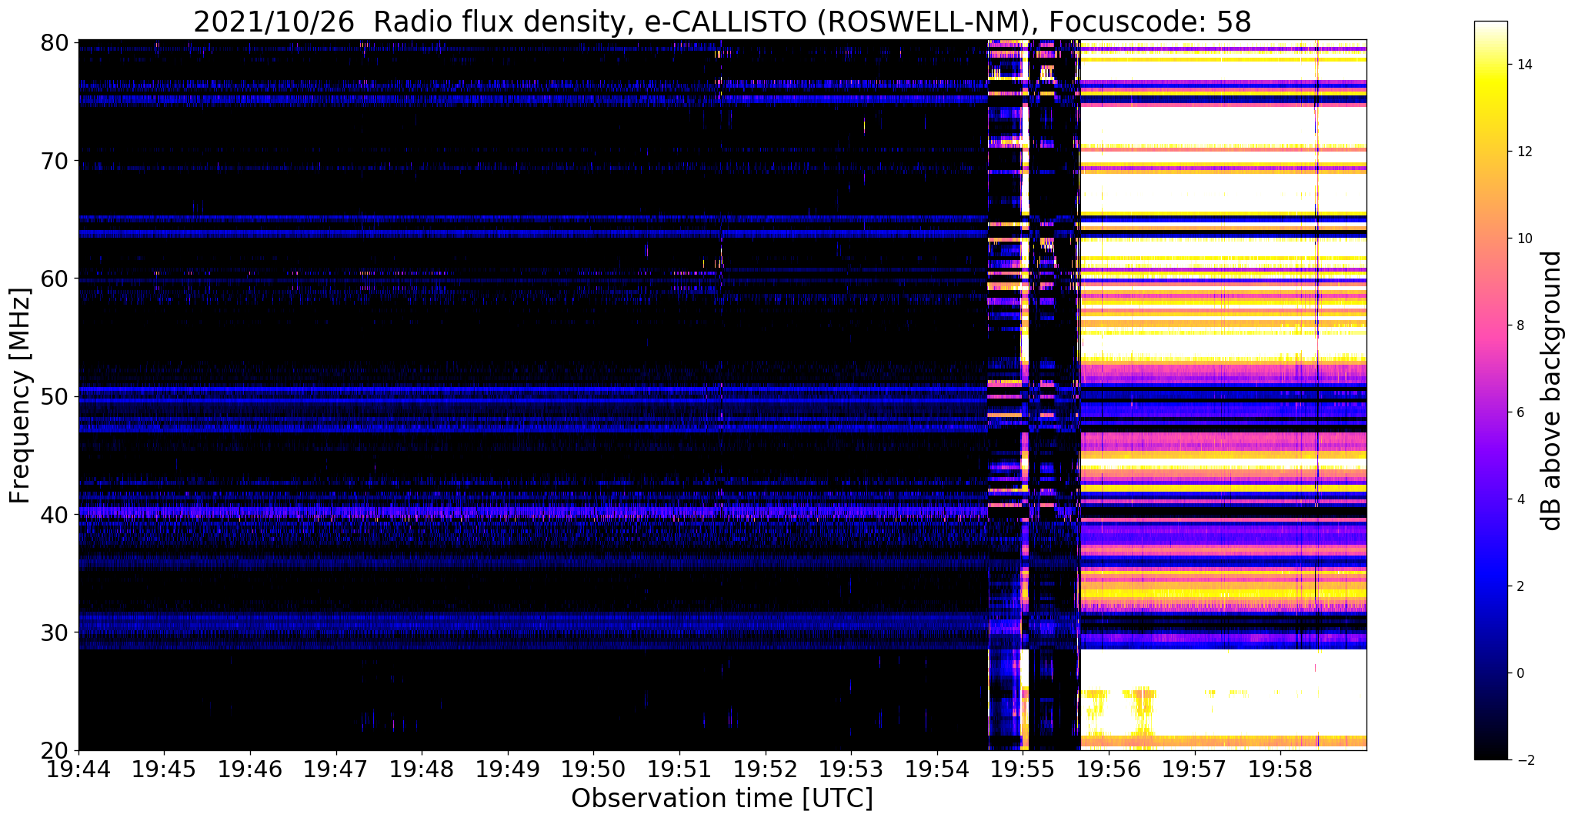Viewport: 1575px width, 821px height.
Task: Click the 19:58 time tick label
Action: pos(1280,769)
